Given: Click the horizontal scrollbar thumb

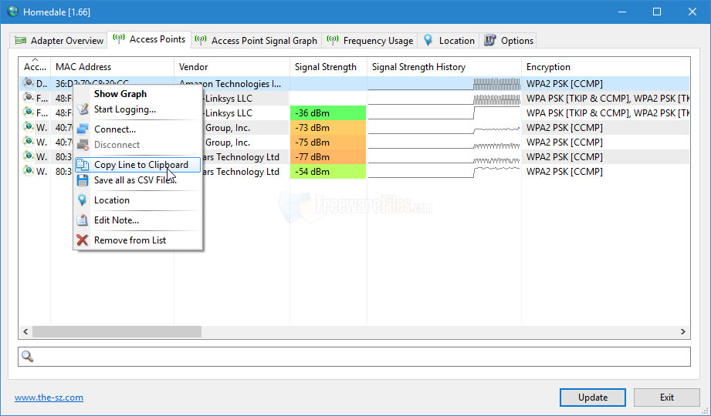Looking at the screenshot, I should click(x=117, y=331).
